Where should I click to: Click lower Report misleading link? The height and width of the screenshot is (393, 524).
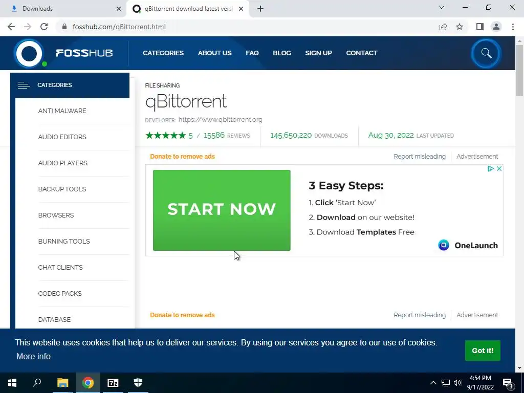click(x=420, y=315)
